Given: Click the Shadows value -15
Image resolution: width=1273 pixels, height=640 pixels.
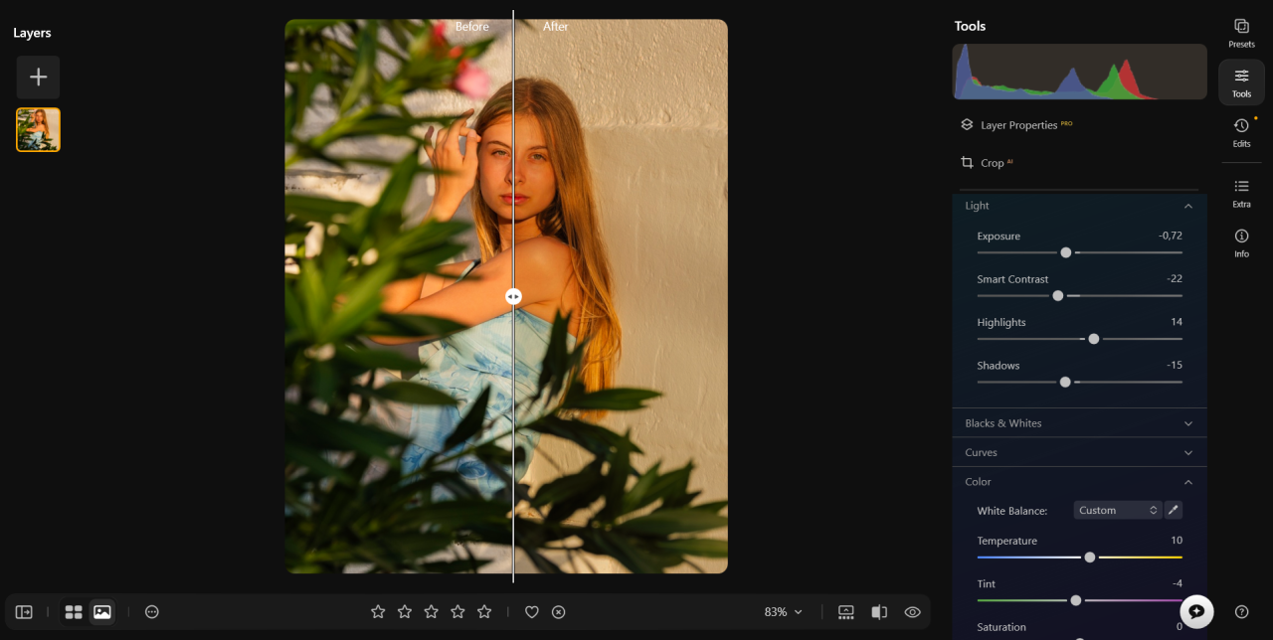Looking at the screenshot, I should (1174, 366).
